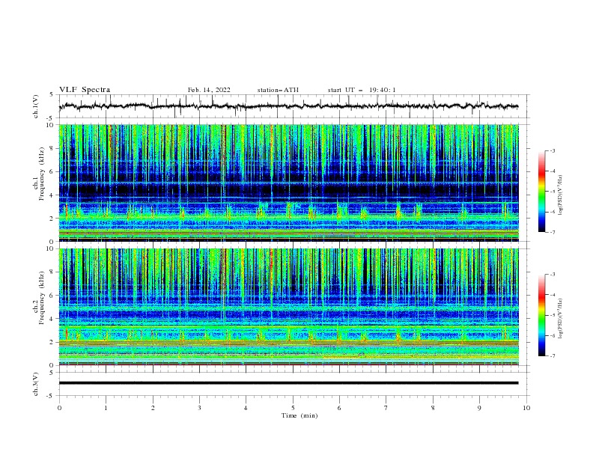593x458 pixels.
Task: Click time axis tick label "2"
Action: coord(153,408)
